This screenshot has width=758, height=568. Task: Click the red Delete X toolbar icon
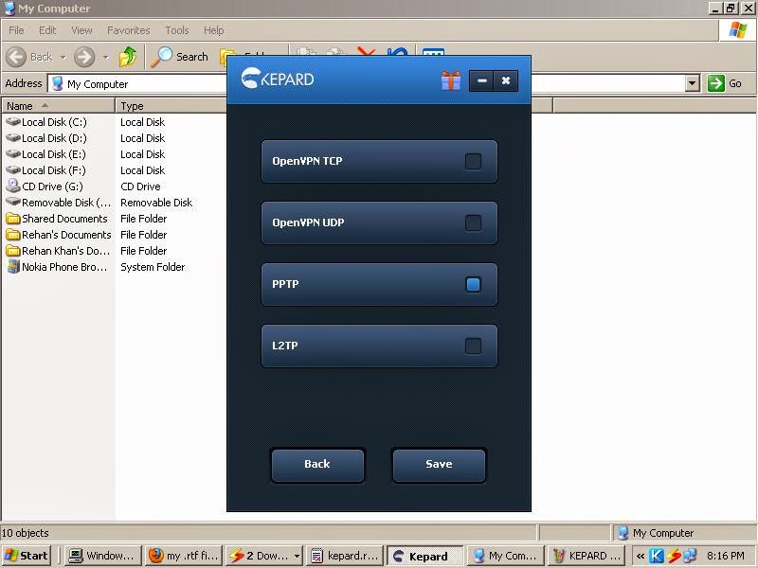pos(367,51)
